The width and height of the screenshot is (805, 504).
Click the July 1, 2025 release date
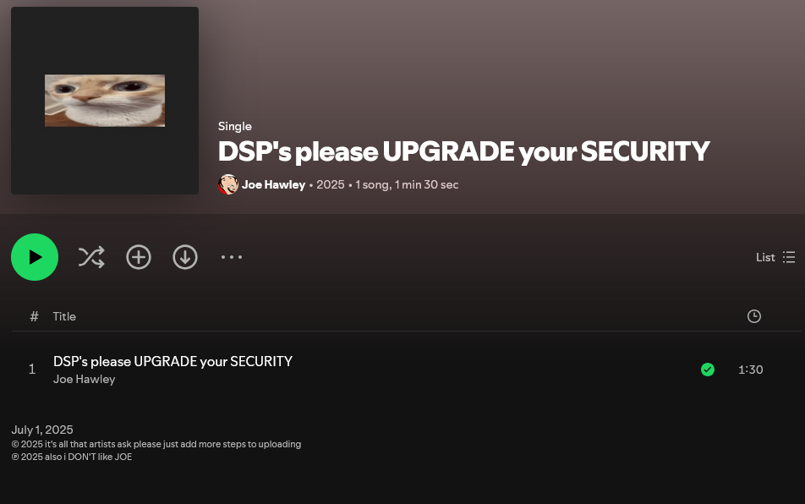42,430
